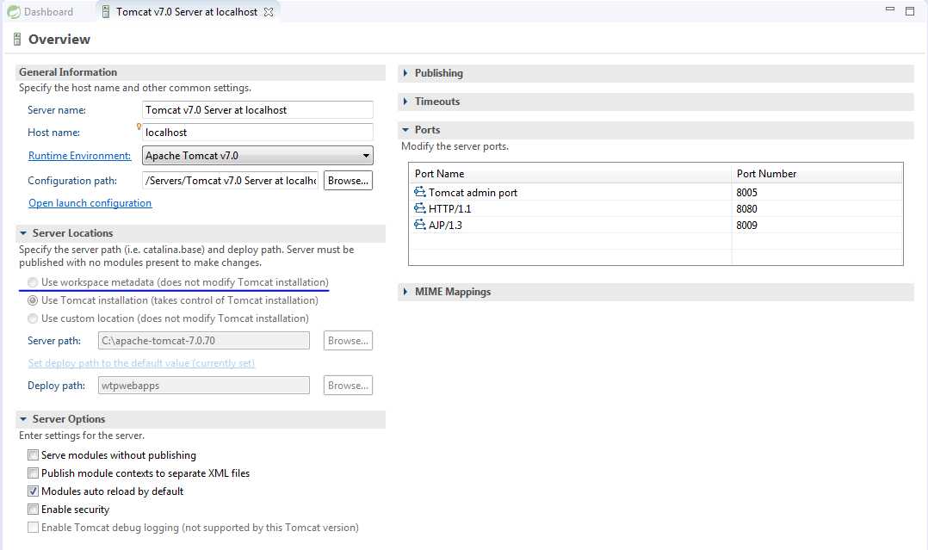This screenshot has height=550, width=928.
Task: Collapse the Ports section
Action: tap(405, 130)
